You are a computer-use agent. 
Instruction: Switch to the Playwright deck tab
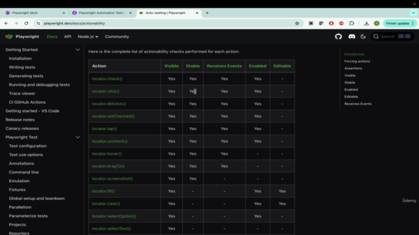pyautogui.click(x=35, y=13)
